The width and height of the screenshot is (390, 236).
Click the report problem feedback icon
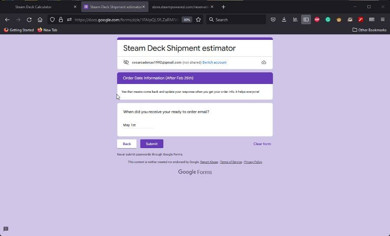tap(6, 229)
